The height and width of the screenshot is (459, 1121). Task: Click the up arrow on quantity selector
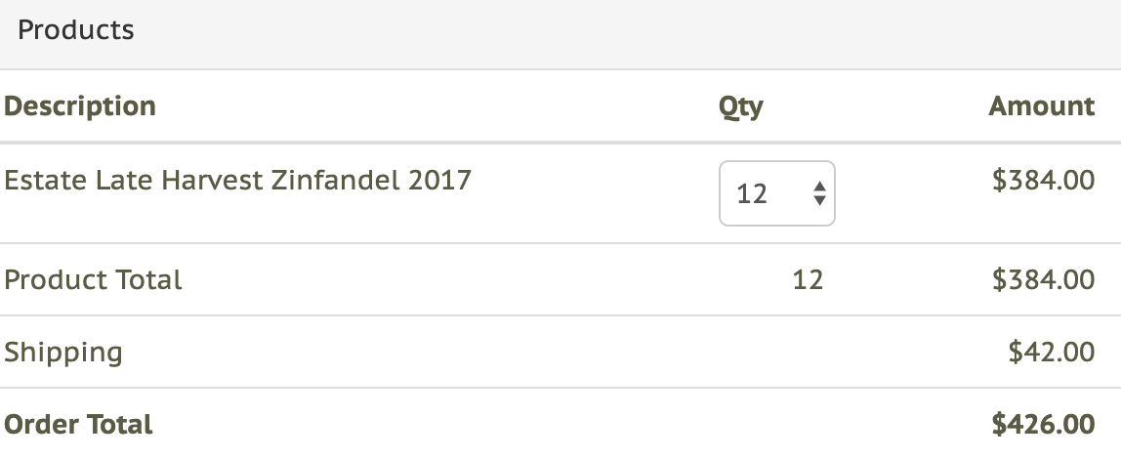click(x=819, y=187)
